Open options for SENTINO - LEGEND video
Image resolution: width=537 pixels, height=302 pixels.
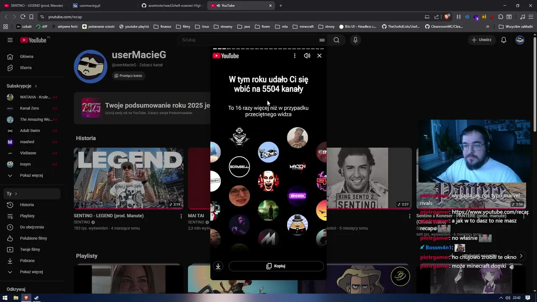181,216
